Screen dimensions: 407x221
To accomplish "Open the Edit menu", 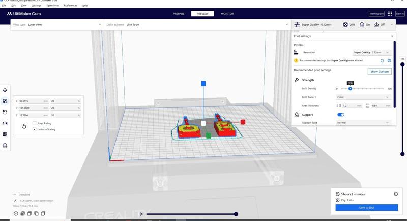I will [x=14, y=5].
